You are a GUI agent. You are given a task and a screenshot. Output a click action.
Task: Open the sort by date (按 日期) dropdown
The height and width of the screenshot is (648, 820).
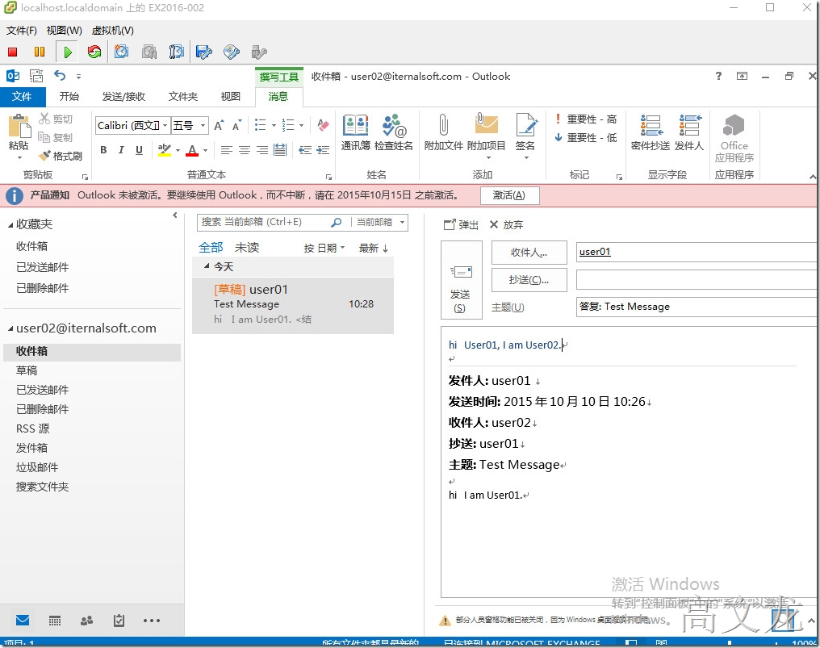click(324, 249)
